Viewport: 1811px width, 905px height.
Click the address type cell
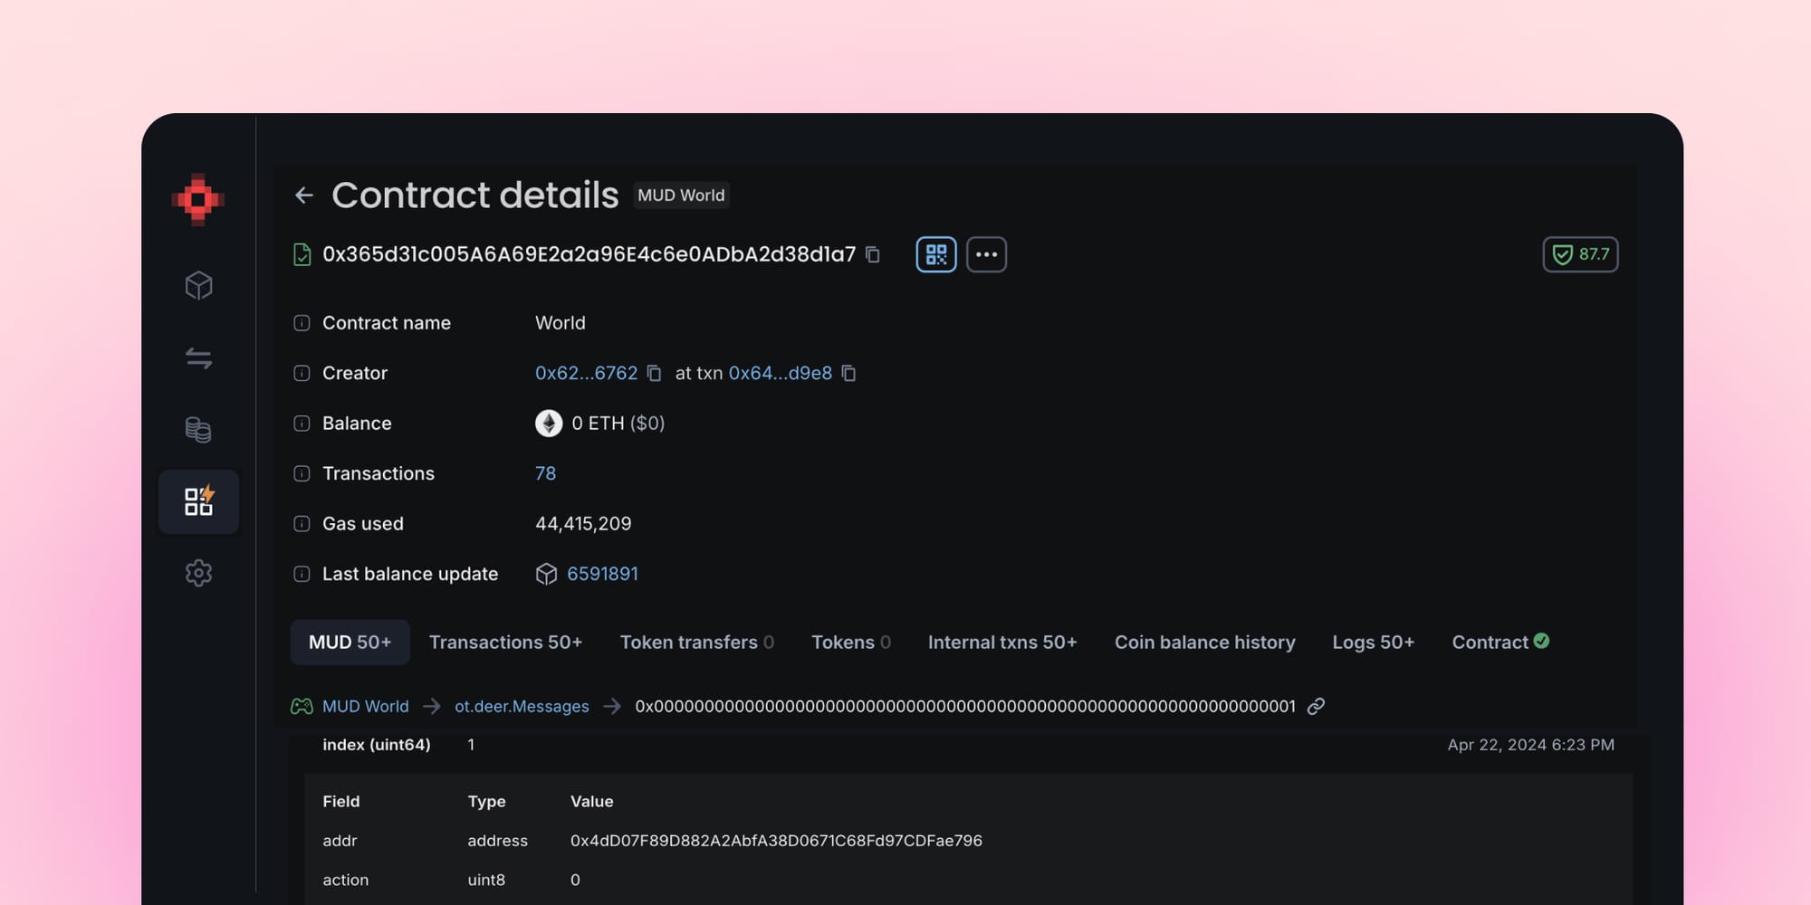click(497, 841)
